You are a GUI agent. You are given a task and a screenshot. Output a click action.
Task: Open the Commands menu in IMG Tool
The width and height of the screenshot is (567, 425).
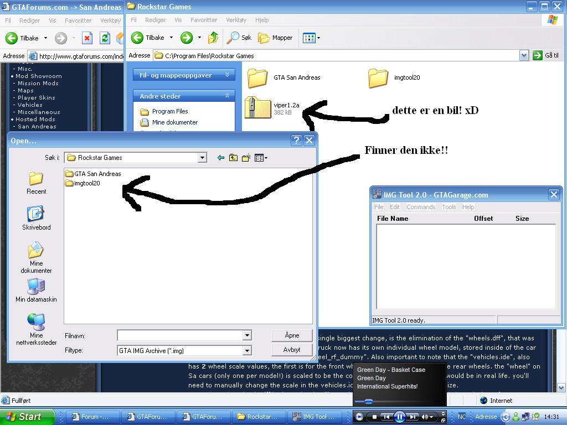coord(421,207)
